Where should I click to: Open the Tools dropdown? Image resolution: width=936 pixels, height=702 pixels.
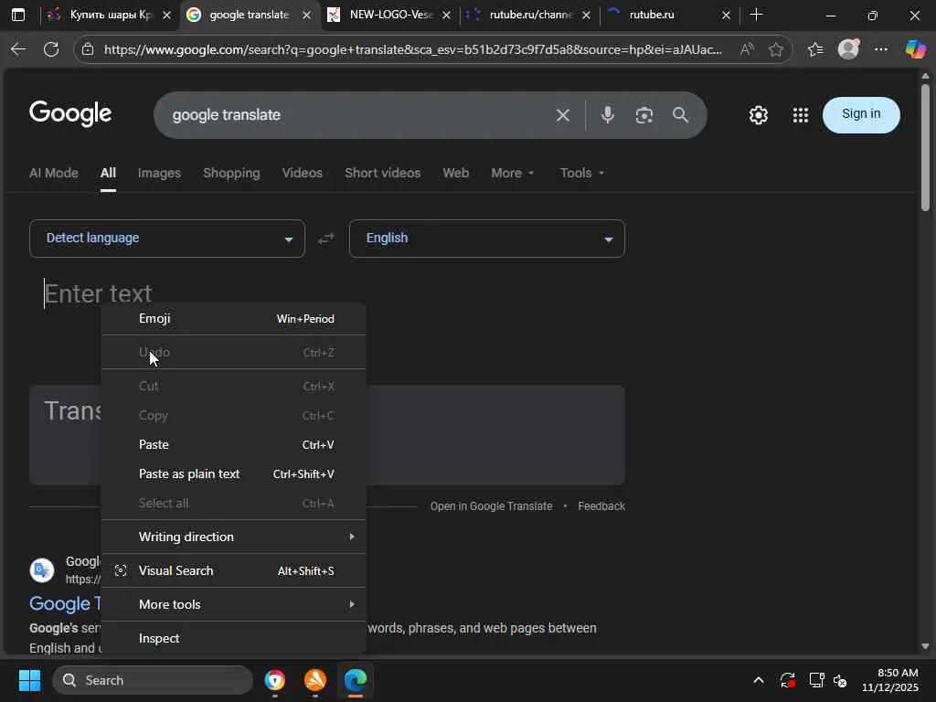[581, 173]
